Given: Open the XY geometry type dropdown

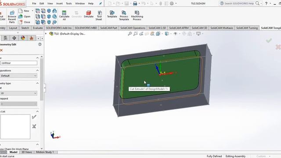Looking at the screenshot, I should pyautogui.click(x=18, y=93).
